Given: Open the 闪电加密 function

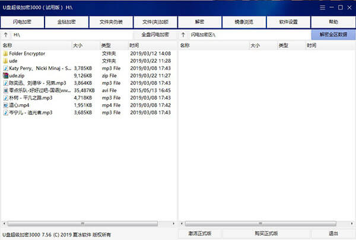Looking at the screenshot, I should click(23, 22).
